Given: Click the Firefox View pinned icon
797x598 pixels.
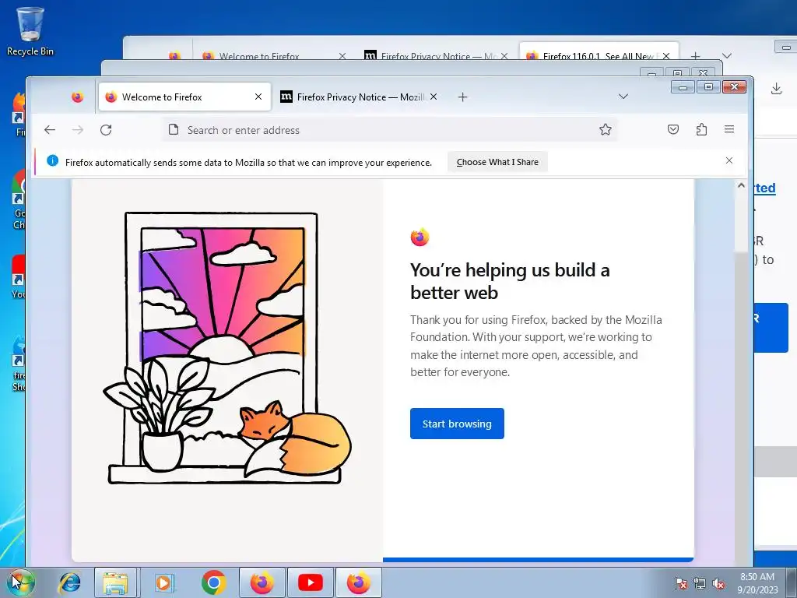Looking at the screenshot, I should (77, 97).
